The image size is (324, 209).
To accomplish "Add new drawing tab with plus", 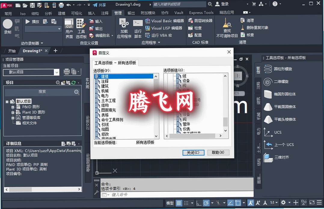I will tap(55, 51).
